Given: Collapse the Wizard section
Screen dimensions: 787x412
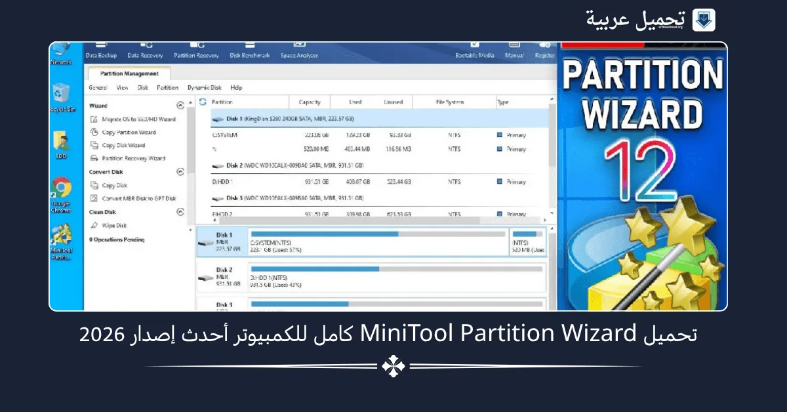Looking at the screenshot, I should pos(181,105).
